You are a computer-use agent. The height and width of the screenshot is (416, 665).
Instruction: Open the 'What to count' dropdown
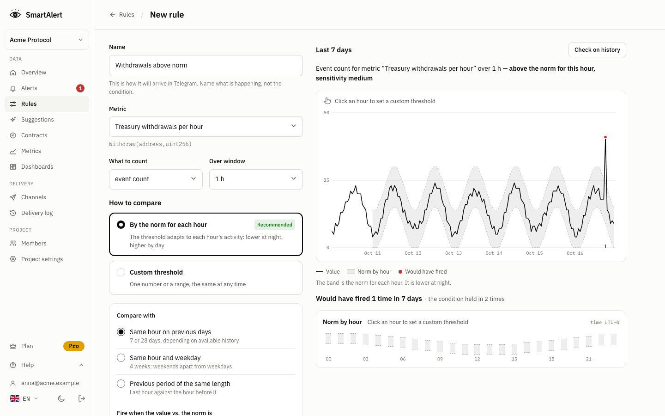click(x=156, y=179)
